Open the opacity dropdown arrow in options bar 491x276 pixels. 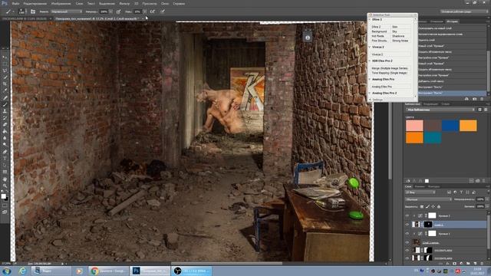pyautogui.click(x=110, y=11)
